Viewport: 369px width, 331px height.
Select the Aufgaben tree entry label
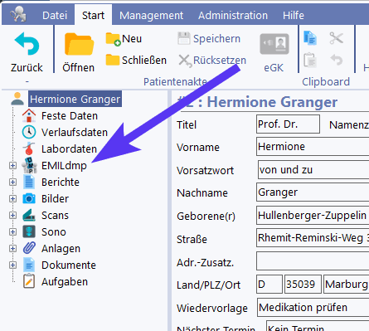65,282
